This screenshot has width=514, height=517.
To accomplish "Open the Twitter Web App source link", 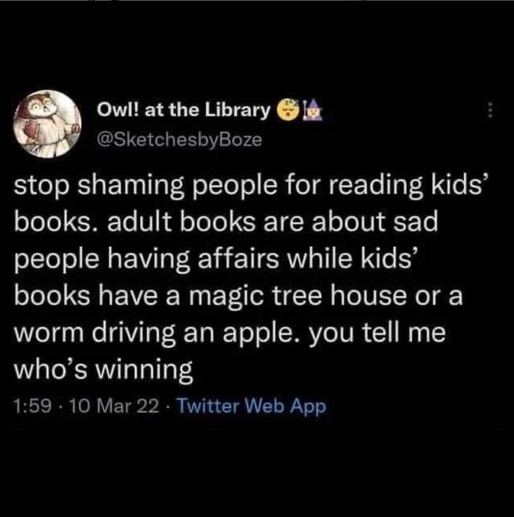I will (251, 407).
